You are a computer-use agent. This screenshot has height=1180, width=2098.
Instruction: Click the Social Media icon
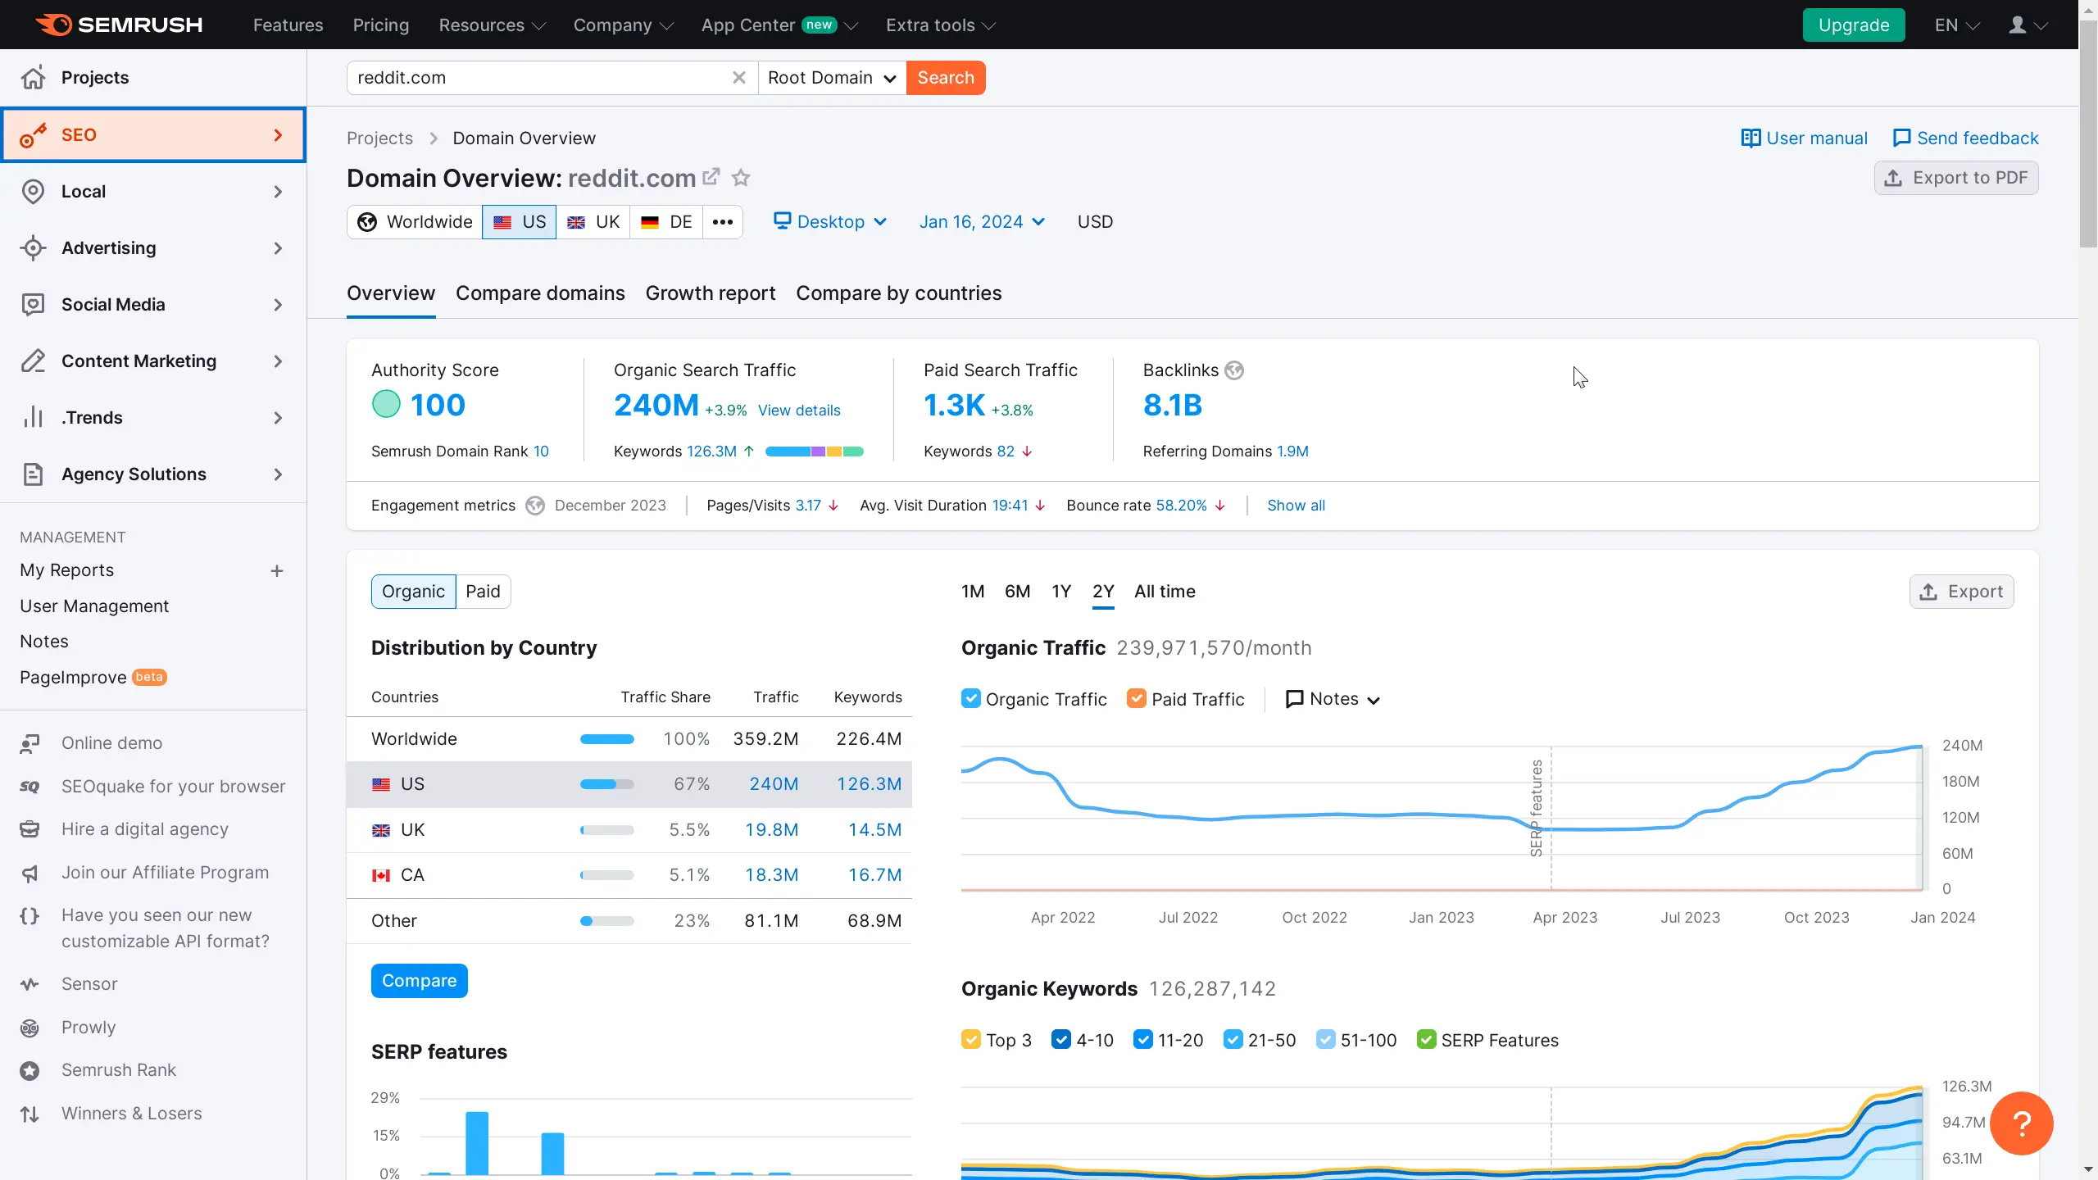33,304
